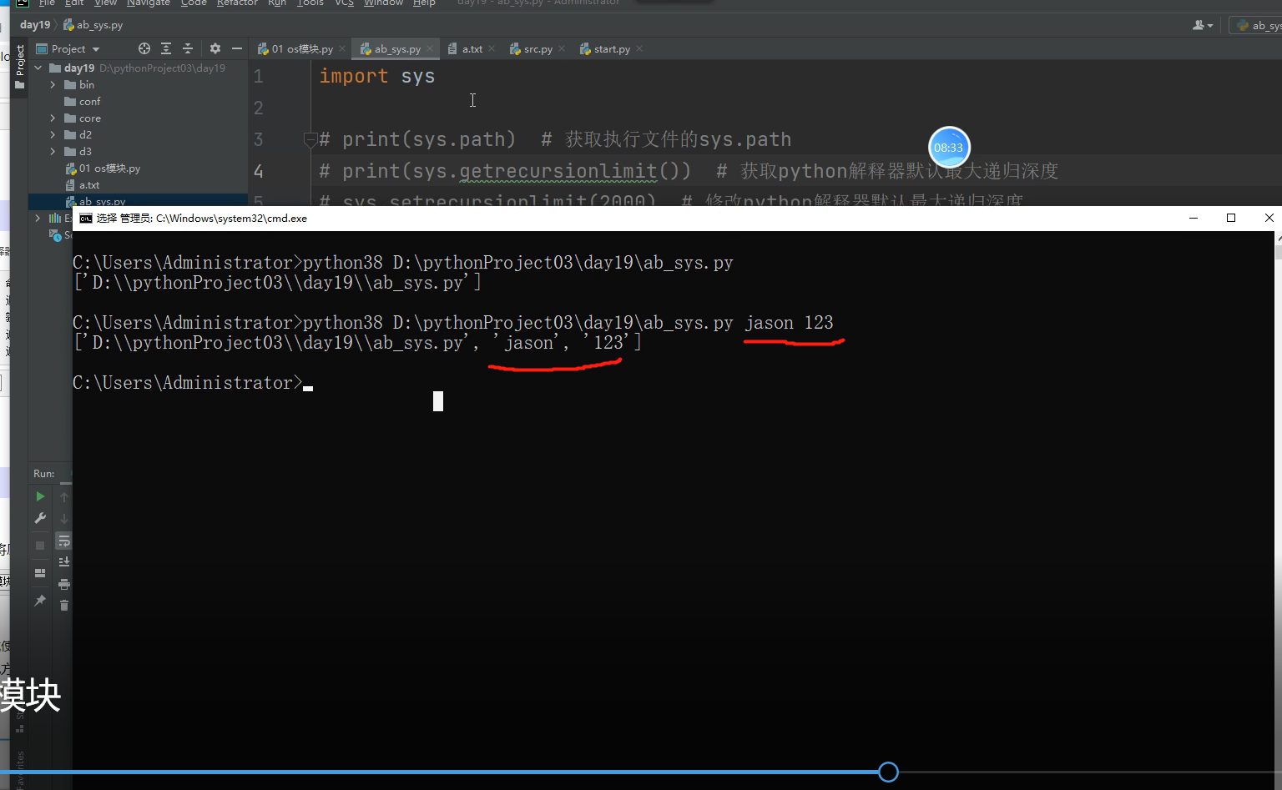Open the VCS menu
Viewport: 1282px width, 790px height.
click(344, 3)
